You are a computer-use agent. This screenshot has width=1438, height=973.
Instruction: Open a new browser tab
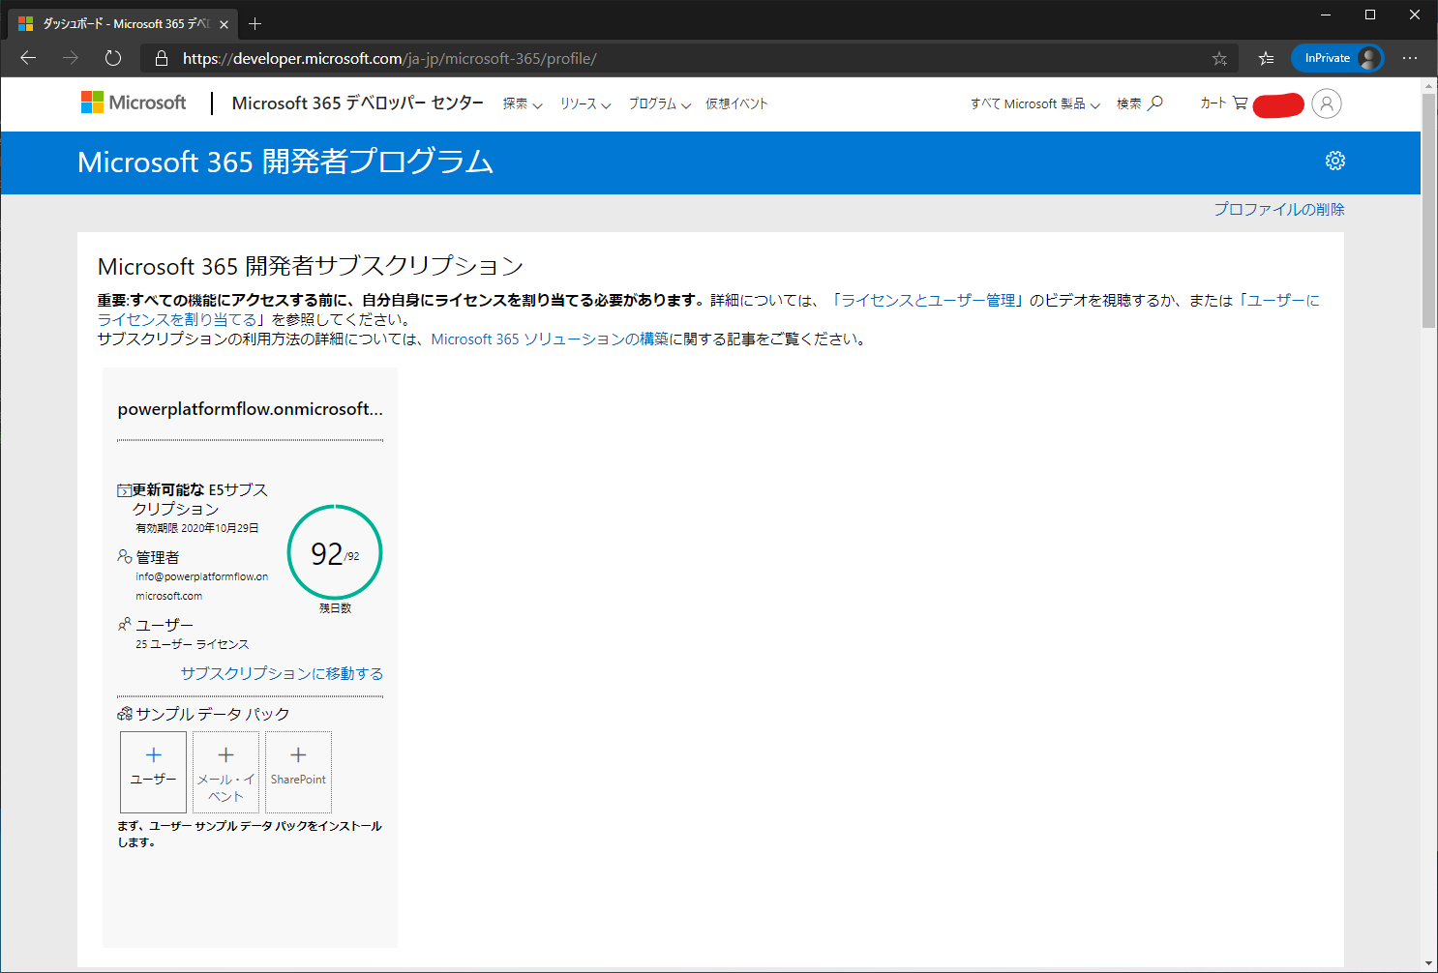[255, 23]
